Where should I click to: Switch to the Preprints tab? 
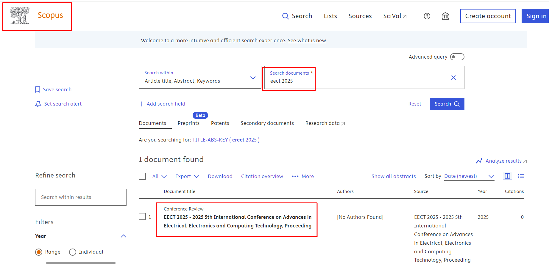(188, 123)
